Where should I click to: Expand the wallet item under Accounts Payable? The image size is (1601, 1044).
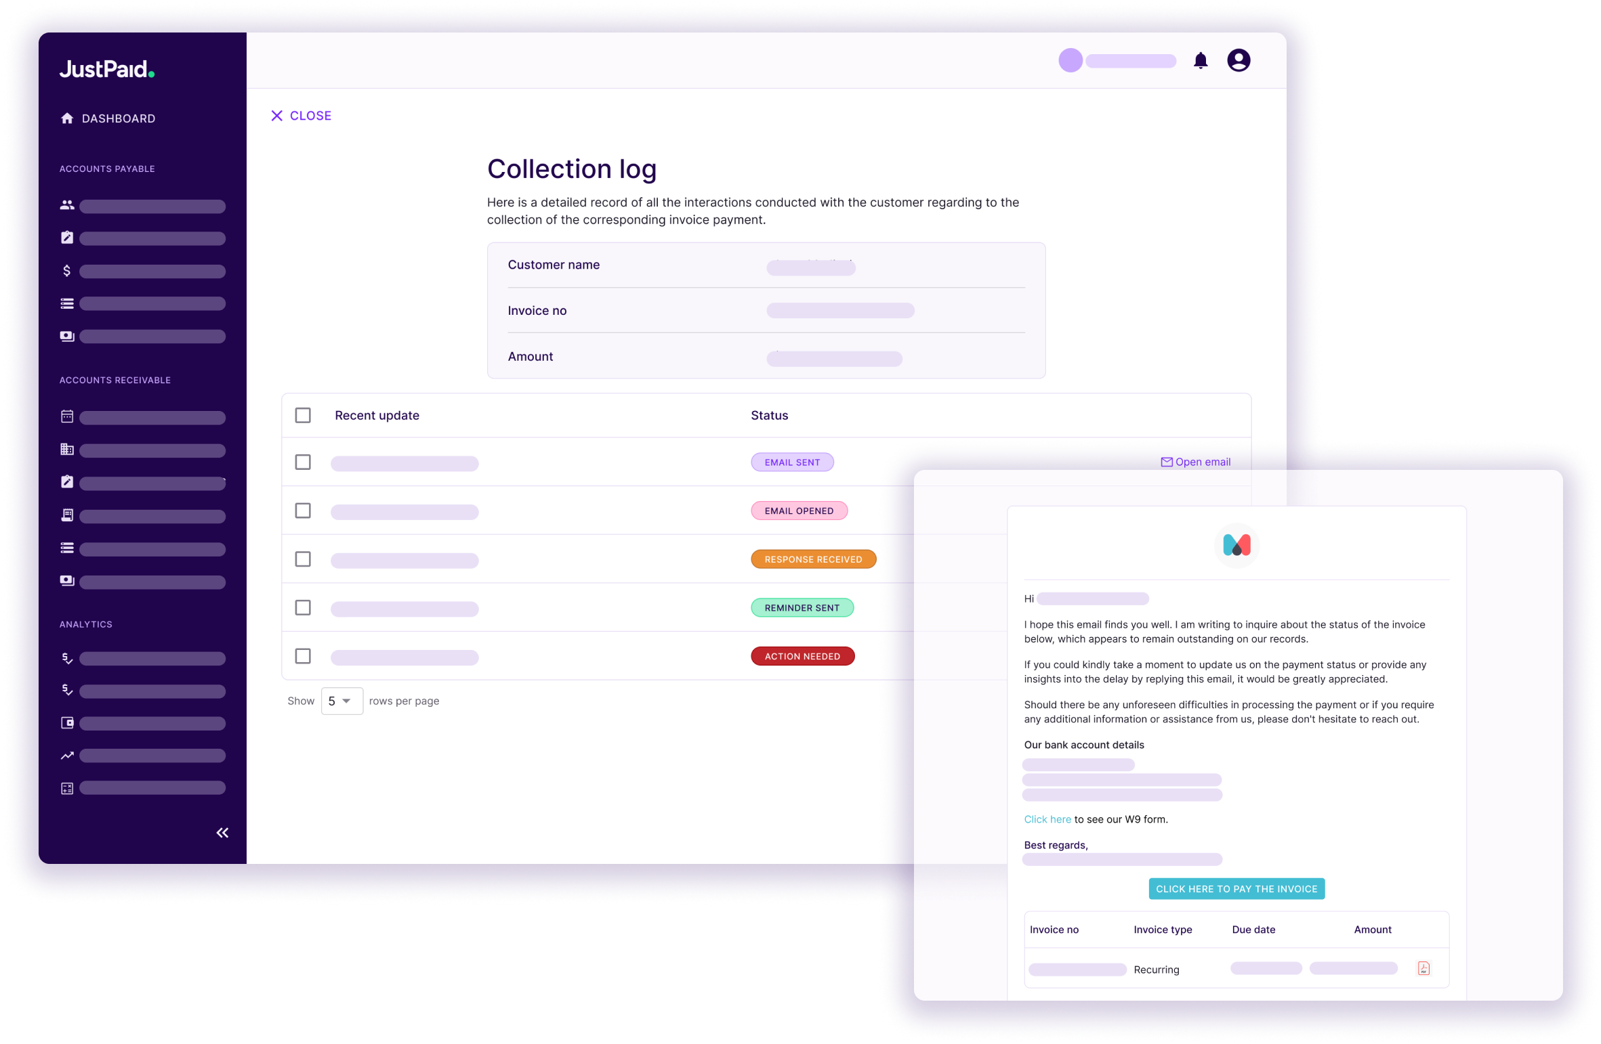[67, 336]
